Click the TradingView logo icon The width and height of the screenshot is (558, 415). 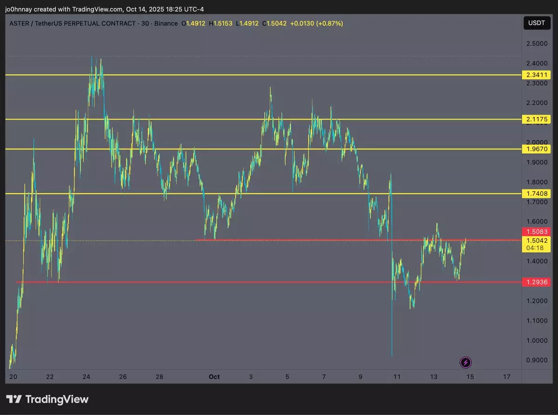(x=14, y=399)
